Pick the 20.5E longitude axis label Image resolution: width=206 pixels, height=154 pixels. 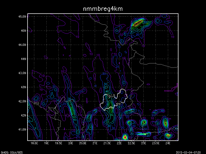(83, 143)
